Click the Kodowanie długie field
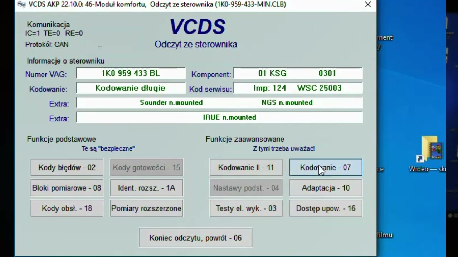Viewport: 458px width, 257px height. 131,88
